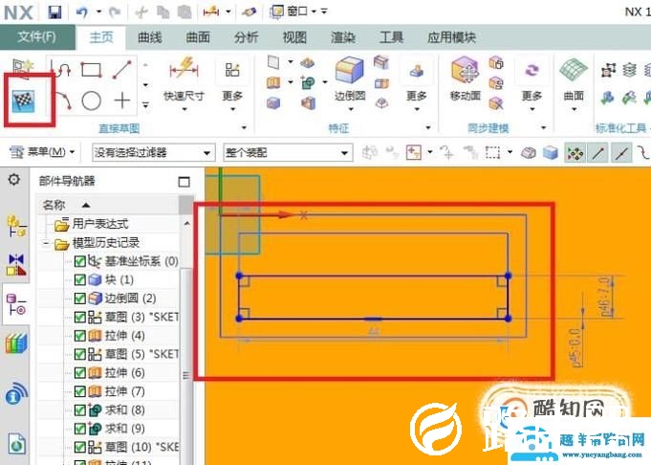Click the Surface 曲面 grid icon
The height and width of the screenshot is (465, 651).
pos(574,70)
